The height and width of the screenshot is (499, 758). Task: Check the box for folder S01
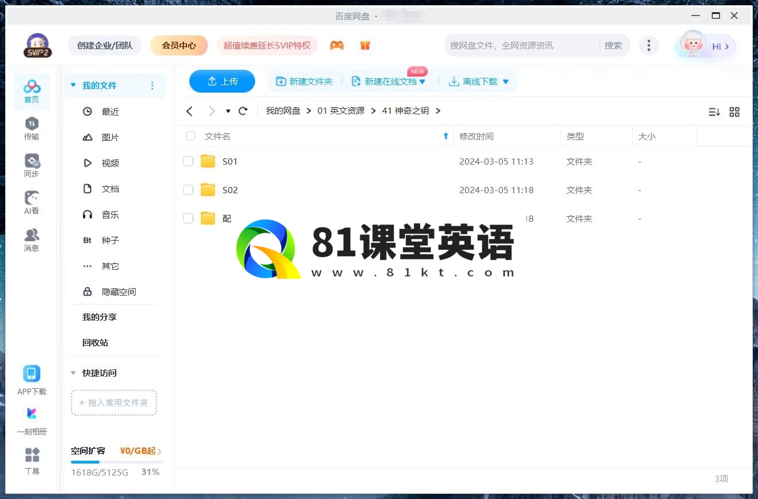tap(188, 161)
